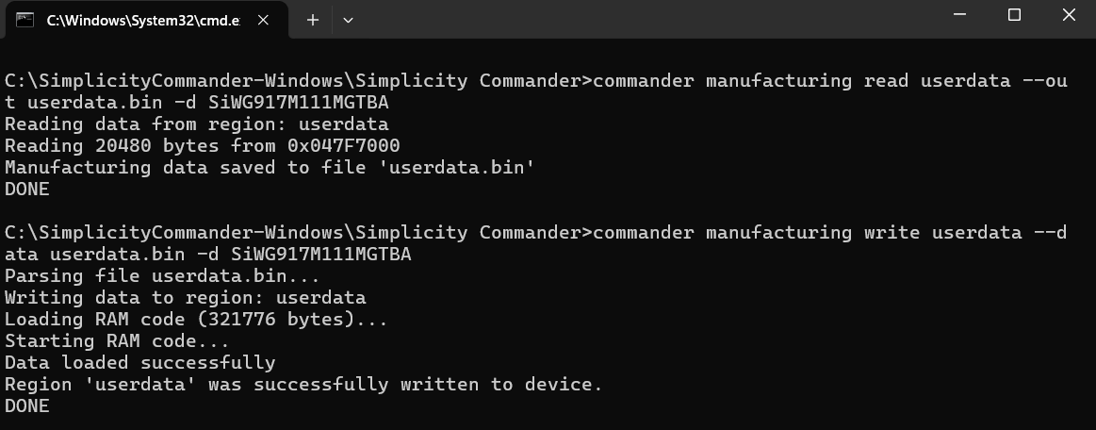Click the 'Loading RAM code (321776 bytes)...' line
This screenshot has width=1096, height=430.
pyautogui.click(x=196, y=320)
